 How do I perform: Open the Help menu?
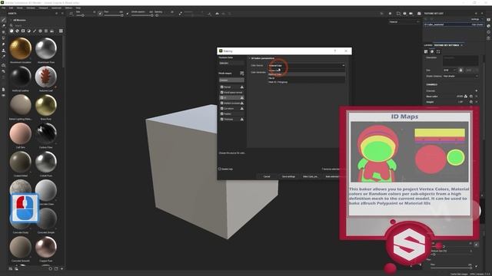tap(78, 8)
